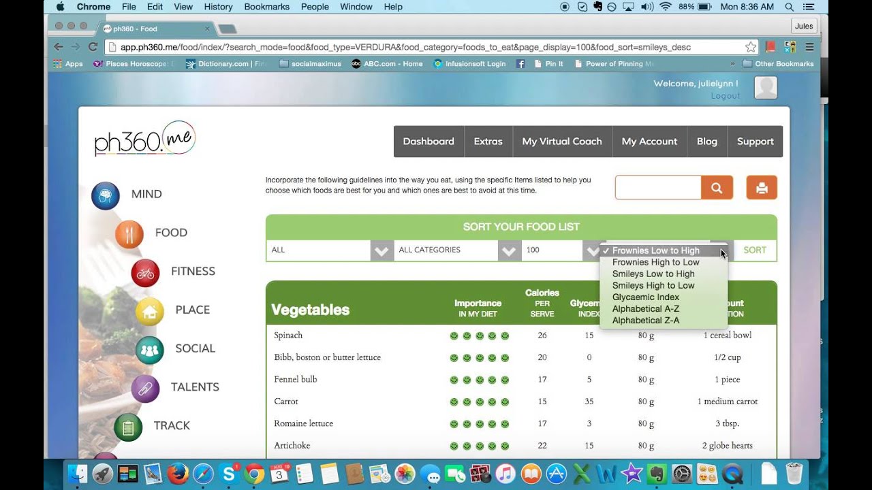872x490 pixels.
Task: Click the PLACE house icon
Action: pos(150,312)
